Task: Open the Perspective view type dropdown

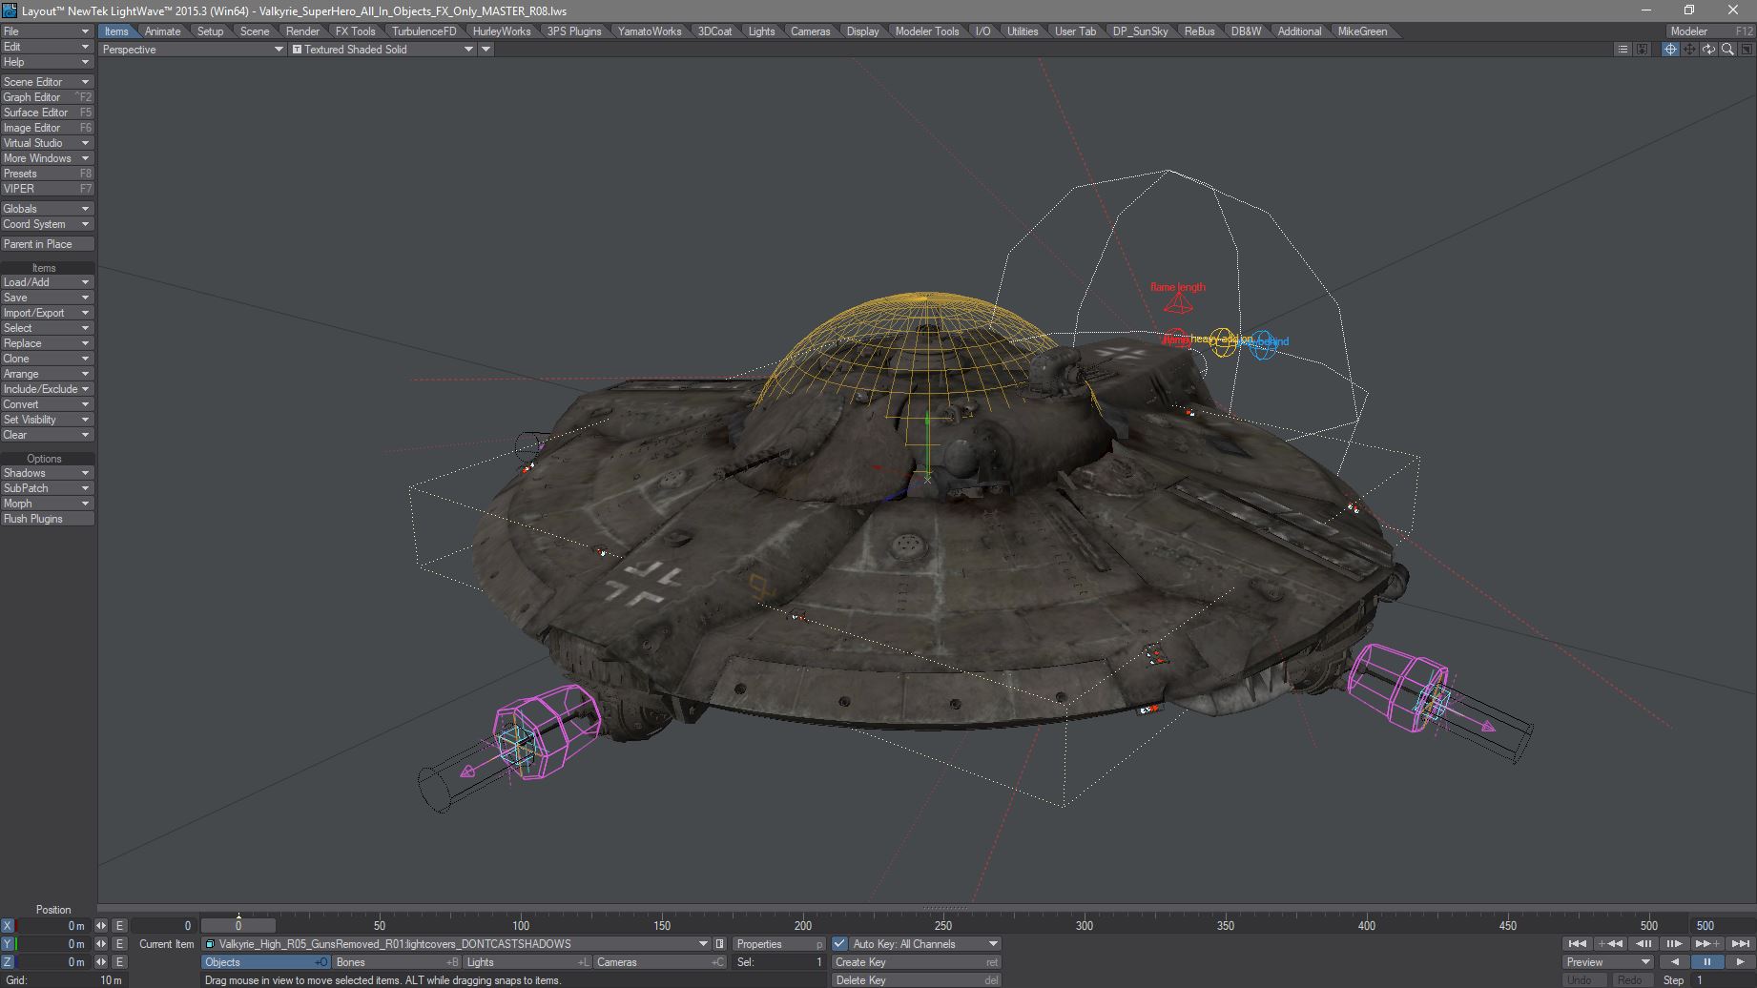Action: pyautogui.click(x=192, y=50)
